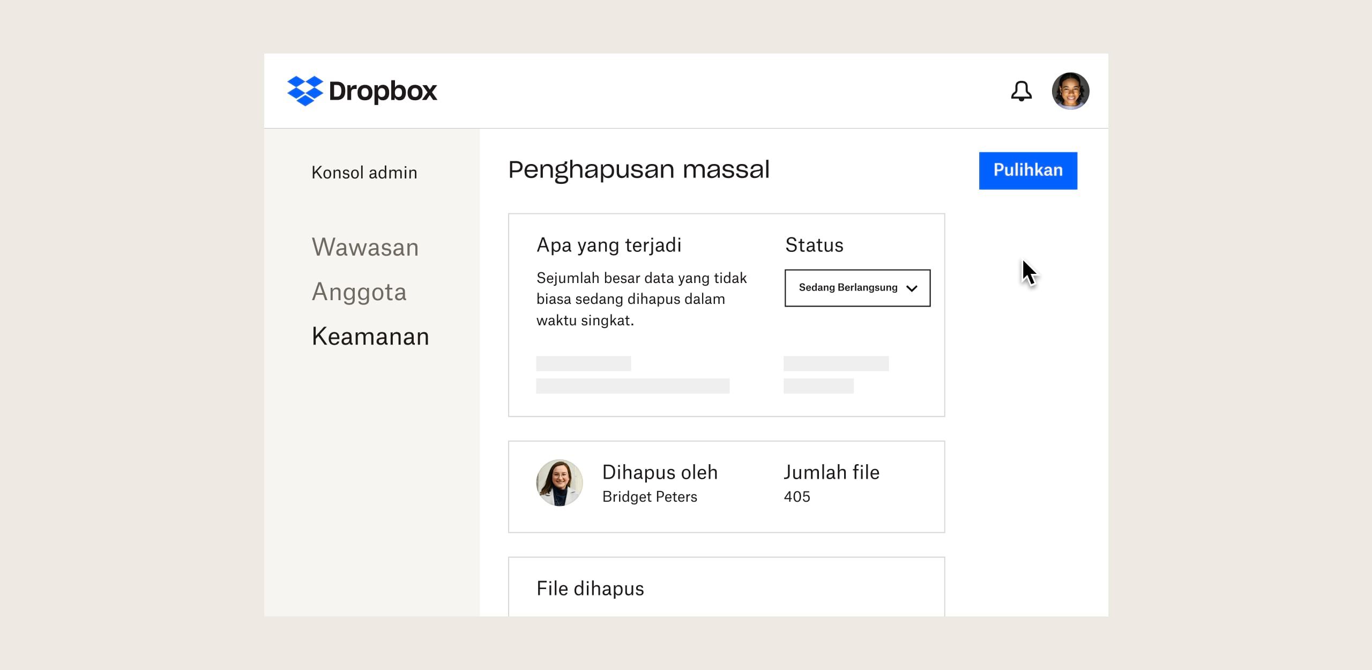Open the account menu via avatar picture
The image size is (1372, 670).
pos(1072,91)
